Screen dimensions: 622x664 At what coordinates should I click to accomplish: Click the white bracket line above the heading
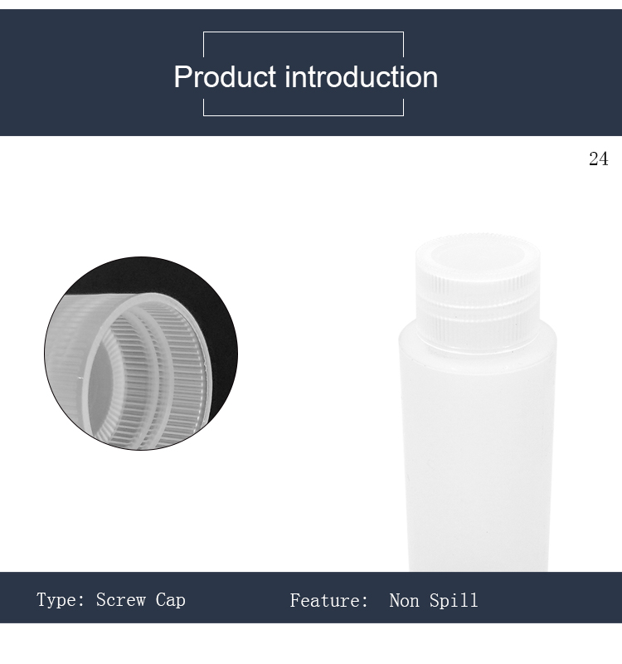[304, 32]
